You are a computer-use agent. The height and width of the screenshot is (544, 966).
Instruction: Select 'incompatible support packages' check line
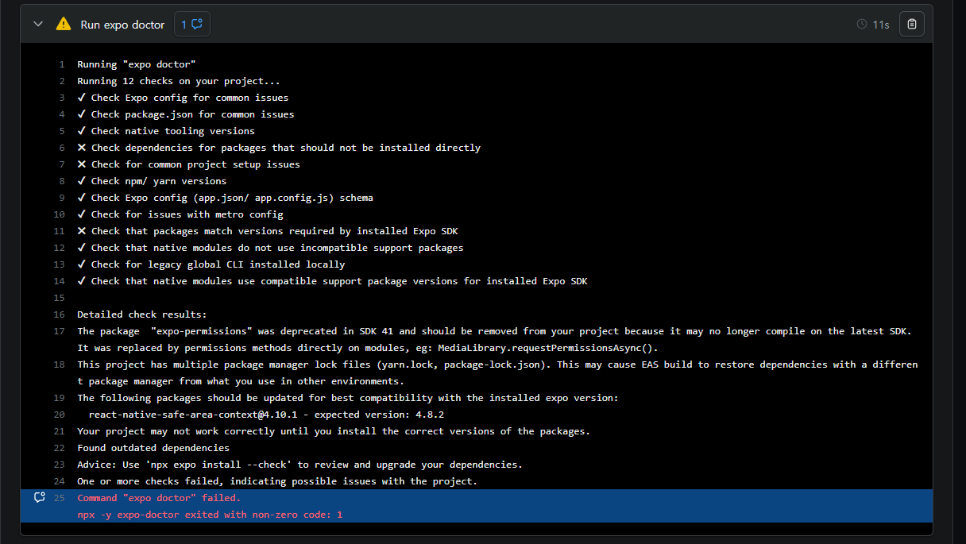(x=270, y=248)
